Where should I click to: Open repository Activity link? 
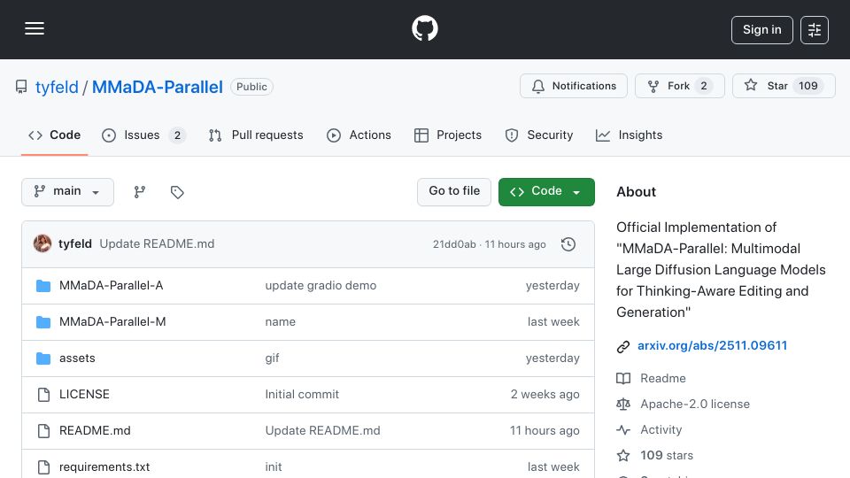(x=661, y=430)
